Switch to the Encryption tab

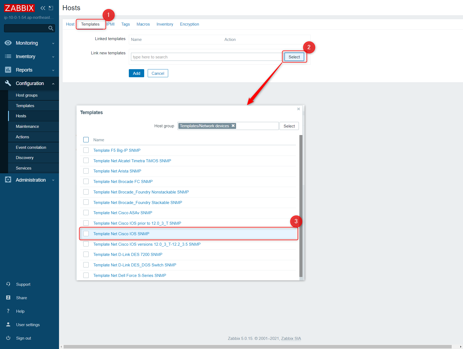[189, 24]
